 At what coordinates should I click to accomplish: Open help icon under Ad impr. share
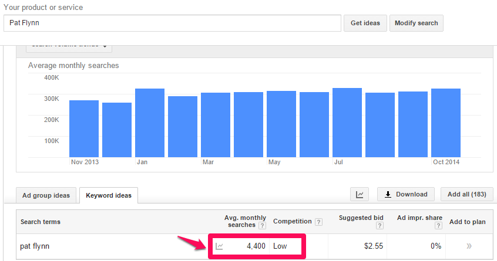(438, 226)
